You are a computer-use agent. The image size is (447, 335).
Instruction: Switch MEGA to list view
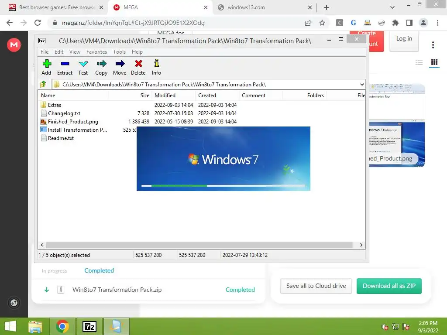click(419, 62)
